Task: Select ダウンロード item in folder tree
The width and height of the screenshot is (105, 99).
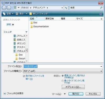Action: [19, 43]
